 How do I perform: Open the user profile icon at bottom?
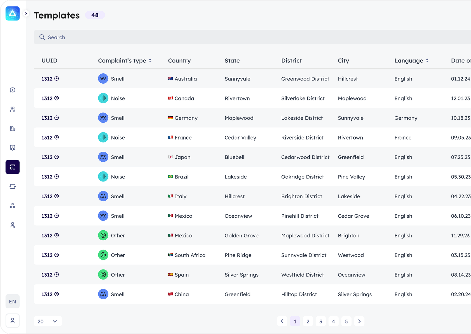(x=12, y=320)
